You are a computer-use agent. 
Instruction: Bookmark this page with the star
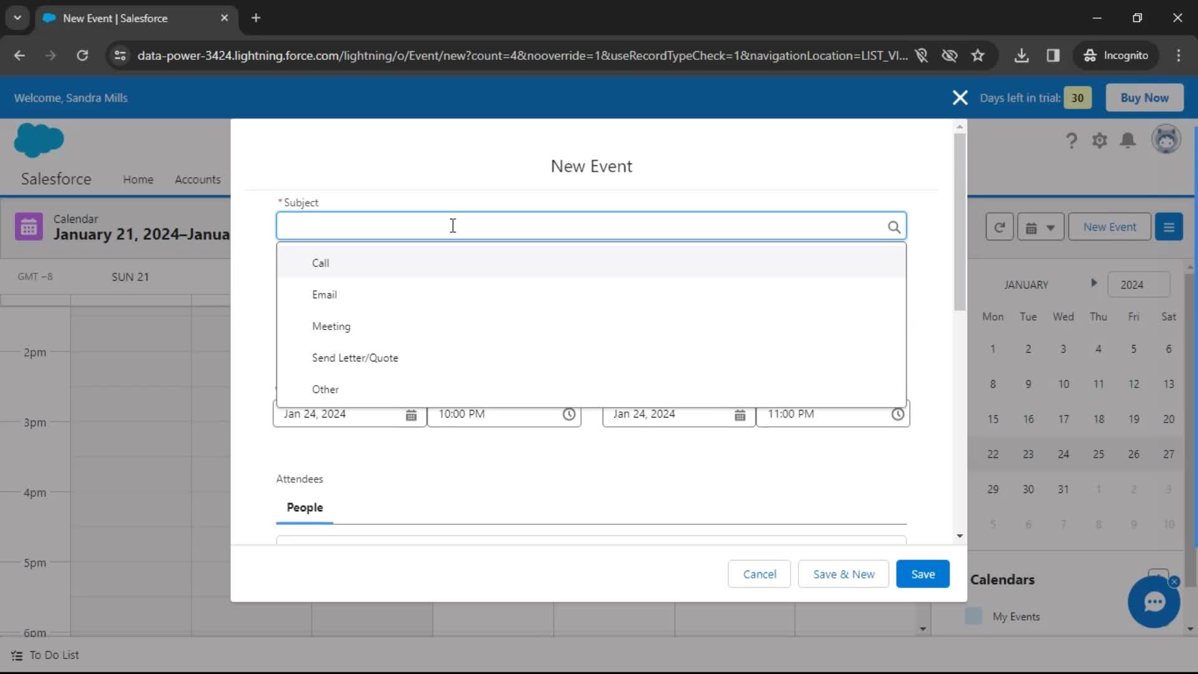[978, 56]
